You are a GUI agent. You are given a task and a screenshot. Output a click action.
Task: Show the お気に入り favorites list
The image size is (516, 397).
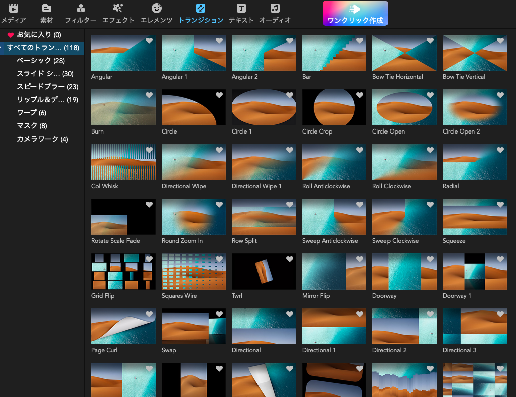38,35
